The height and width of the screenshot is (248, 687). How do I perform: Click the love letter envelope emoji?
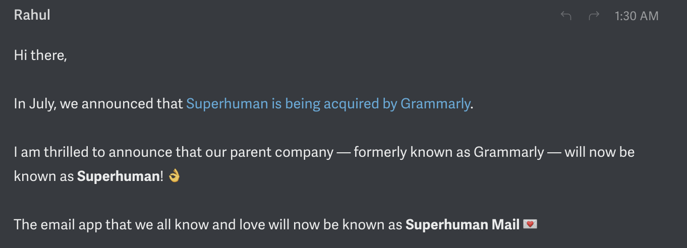tap(530, 224)
